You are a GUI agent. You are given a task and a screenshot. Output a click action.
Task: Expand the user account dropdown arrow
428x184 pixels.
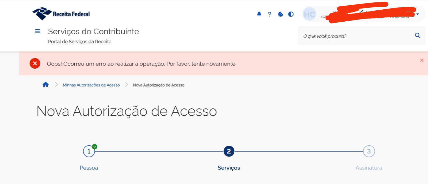pos(418,14)
